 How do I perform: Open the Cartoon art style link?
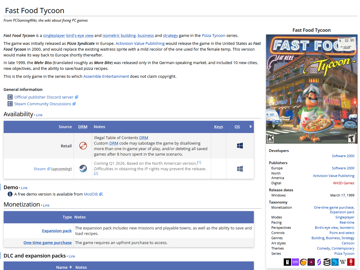(348, 243)
